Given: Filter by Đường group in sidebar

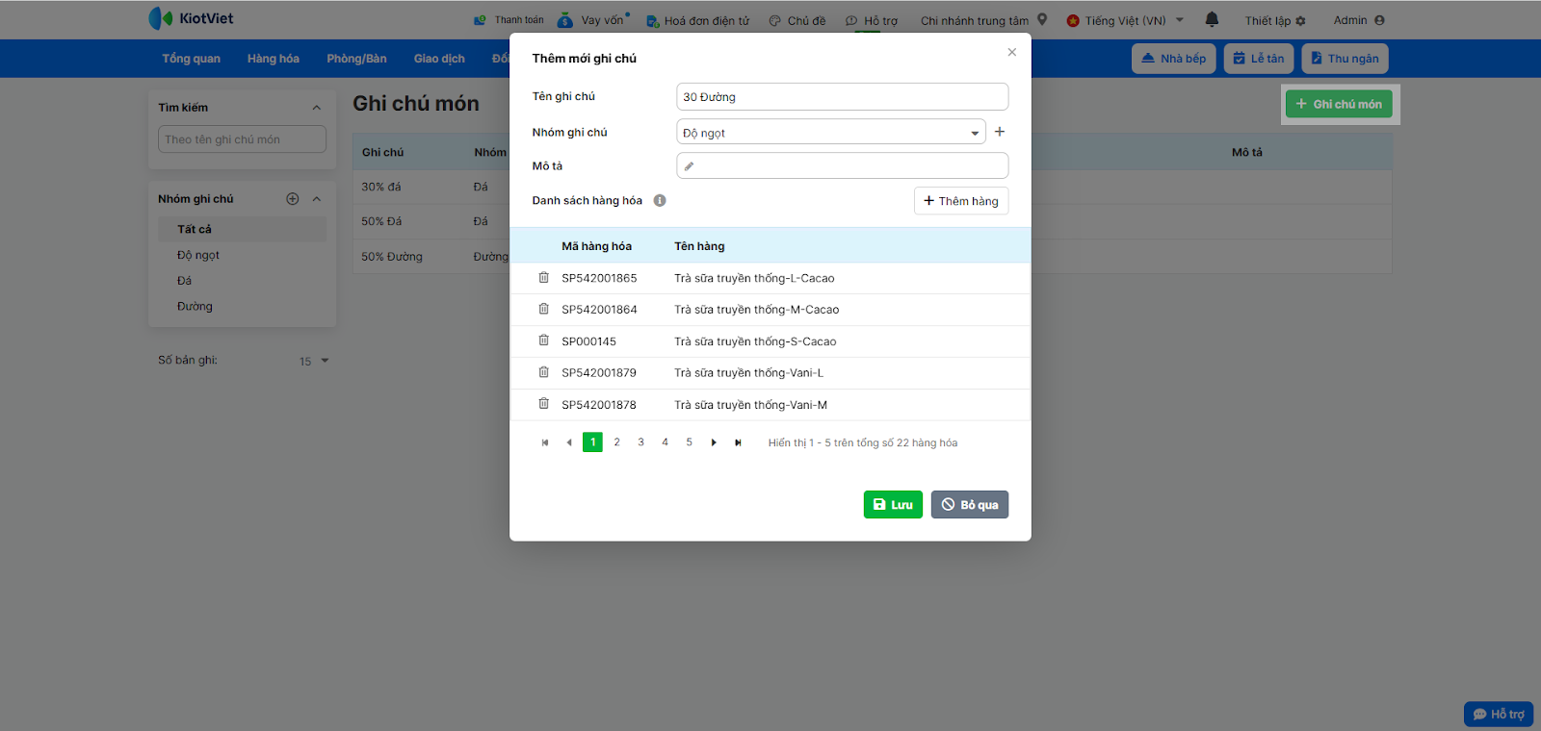Looking at the screenshot, I should (x=195, y=307).
